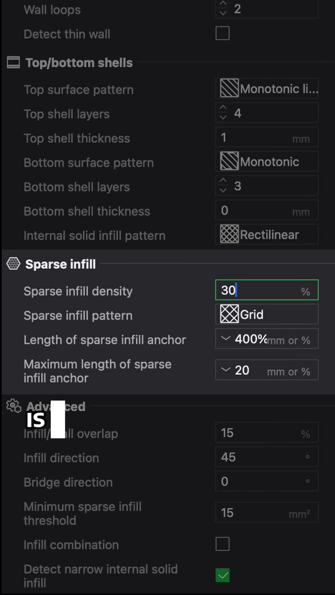Click the Sparse infill hexagon icon
Screen dimensions: 335x595
[x=13, y=264]
